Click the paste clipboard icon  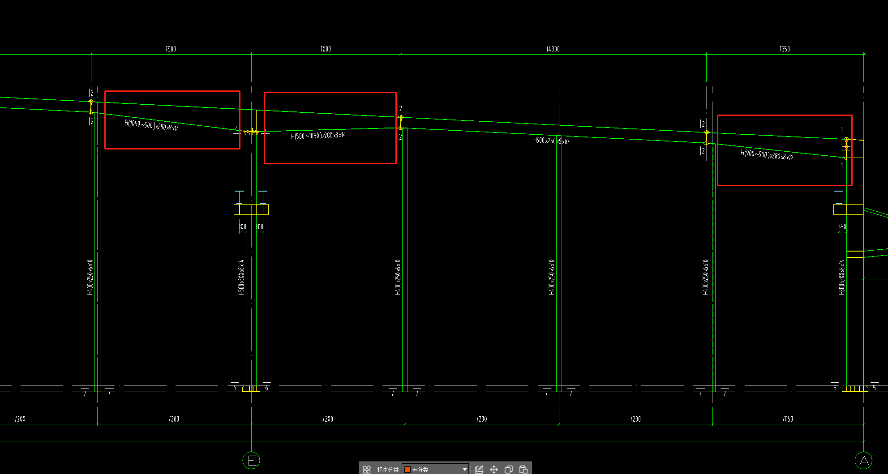[x=523, y=469]
